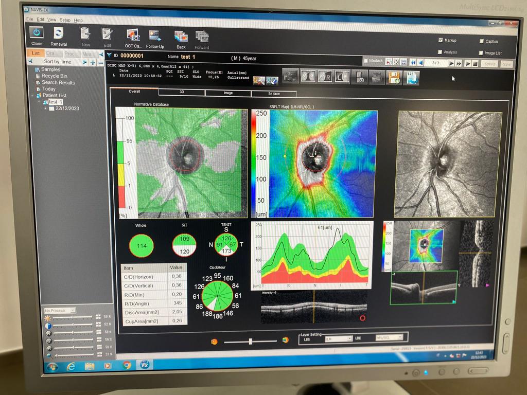Toggle the Markup checkbox
The height and width of the screenshot is (395, 527).
pos(441,40)
